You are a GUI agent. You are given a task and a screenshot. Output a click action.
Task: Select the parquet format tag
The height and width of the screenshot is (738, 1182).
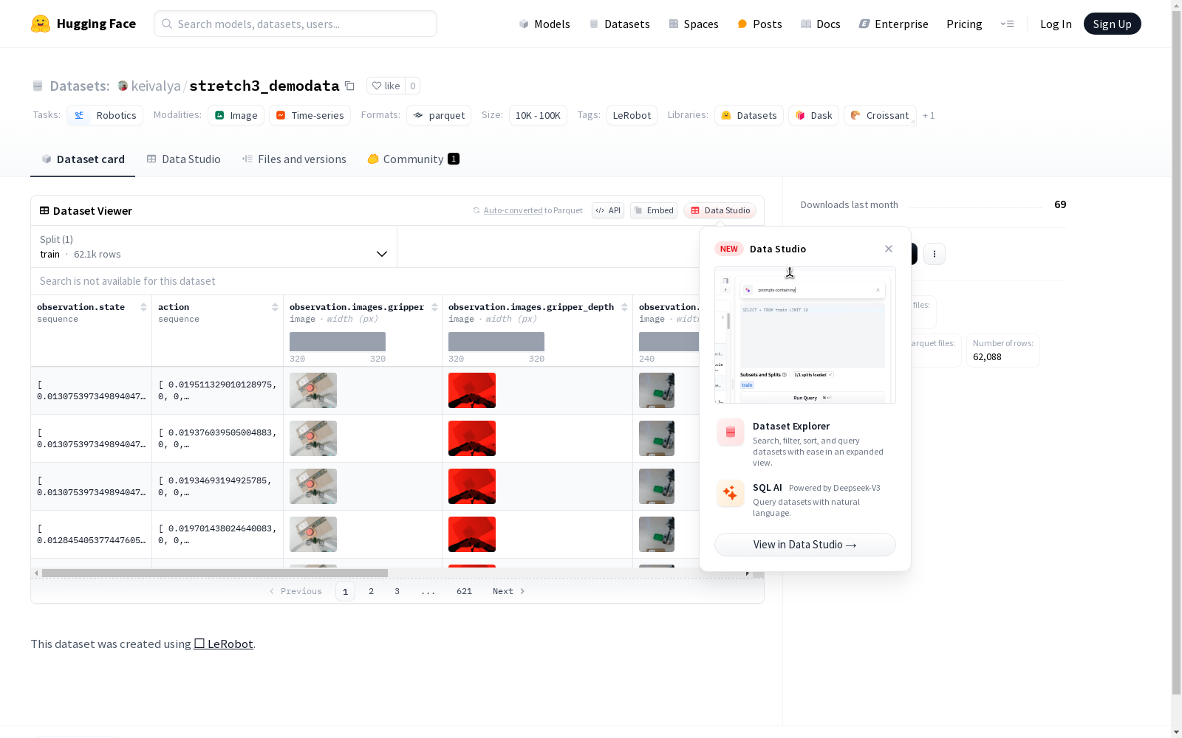pyautogui.click(x=439, y=115)
